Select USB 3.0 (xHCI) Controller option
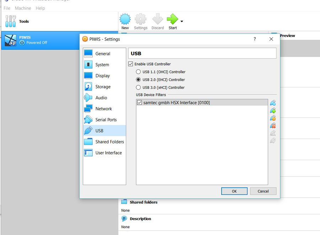320x235 pixels. pos(138,87)
